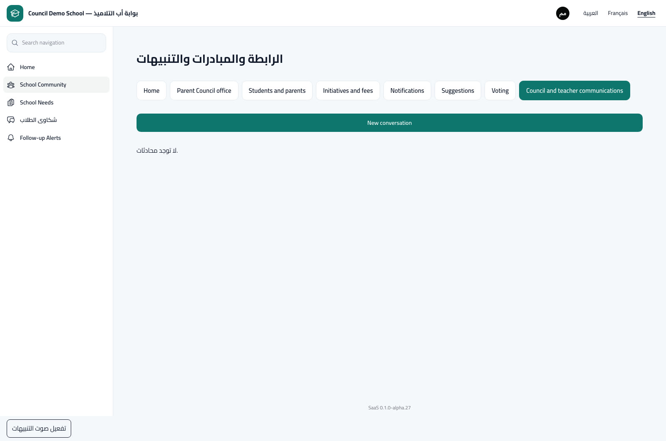
Task: Switch language to العربية
Action: [x=591, y=13]
